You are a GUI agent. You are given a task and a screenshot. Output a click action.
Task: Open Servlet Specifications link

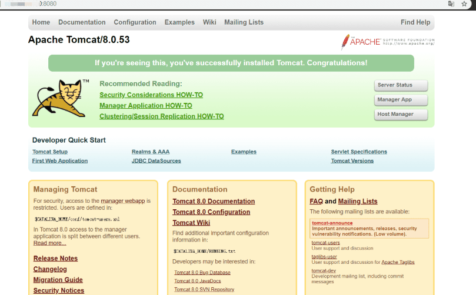click(359, 152)
